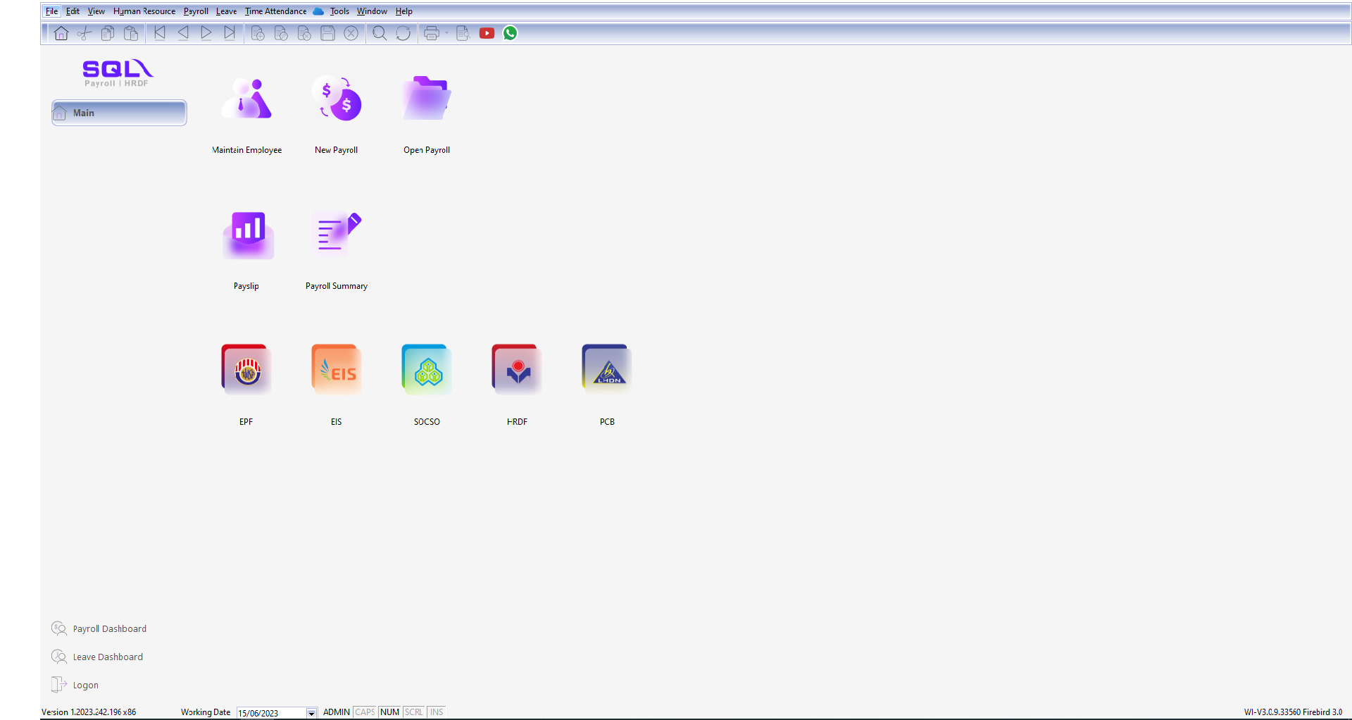Viewport: 1352px width, 720px height.
Task: Open the Payroll Dashboard link
Action: [x=109, y=628]
